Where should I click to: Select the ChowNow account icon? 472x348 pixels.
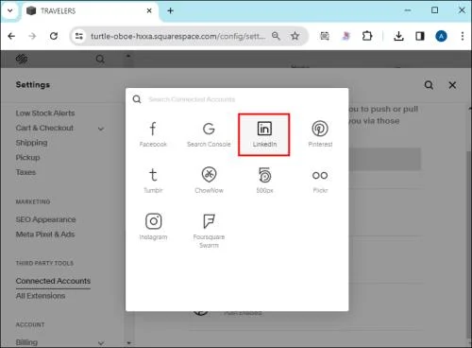pyautogui.click(x=209, y=181)
